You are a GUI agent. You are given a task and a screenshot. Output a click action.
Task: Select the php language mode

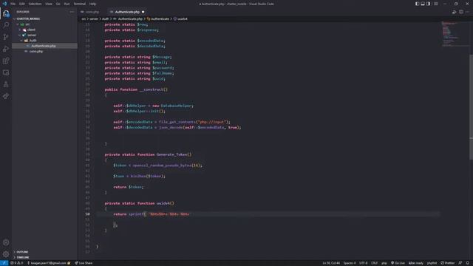pyautogui.click(x=384, y=263)
